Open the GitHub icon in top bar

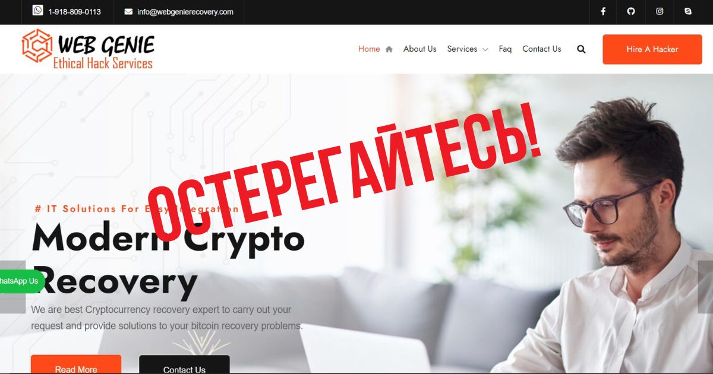[x=631, y=11]
